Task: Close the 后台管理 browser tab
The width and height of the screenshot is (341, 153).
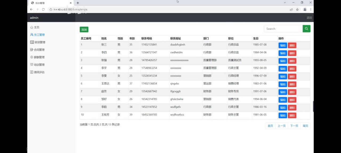Action: [71, 3]
